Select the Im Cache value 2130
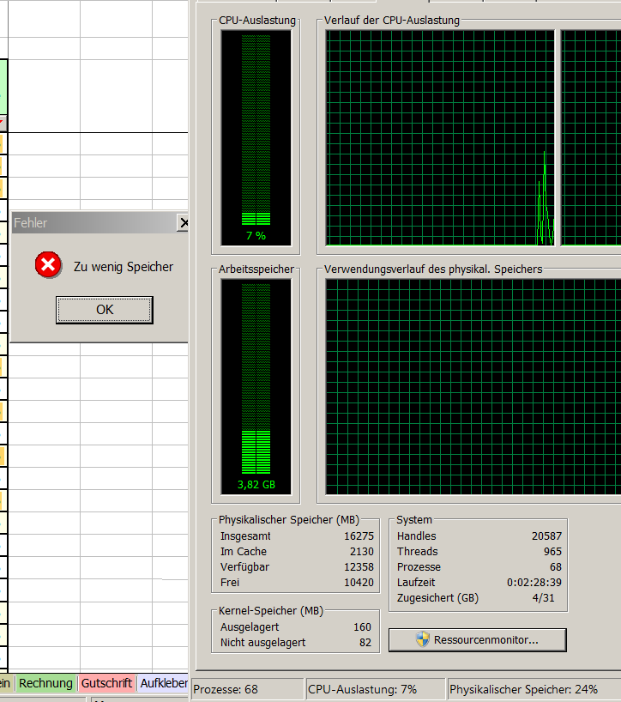This screenshot has width=621, height=702. pyautogui.click(x=361, y=552)
